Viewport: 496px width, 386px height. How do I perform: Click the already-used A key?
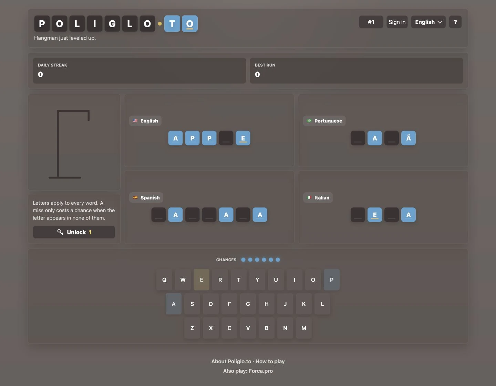click(x=174, y=304)
